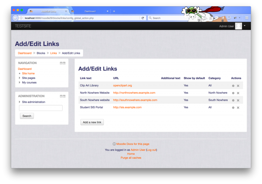Image resolution: width=262 pixels, height=184 pixels.
Task: Click the Category column header
Action: 215,78
